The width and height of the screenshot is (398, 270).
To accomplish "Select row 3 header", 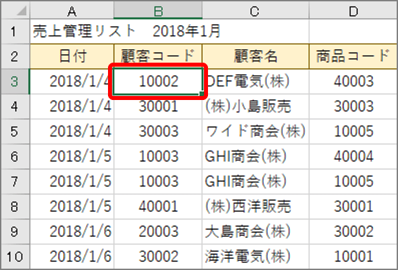I will 16,81.
